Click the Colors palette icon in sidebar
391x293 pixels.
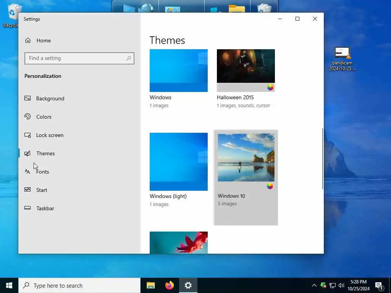click(27, 116)
